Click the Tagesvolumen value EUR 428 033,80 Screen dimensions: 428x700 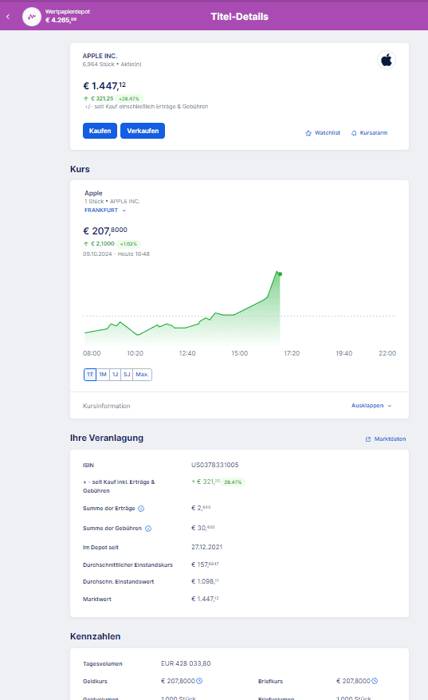[x=186, y=663]
